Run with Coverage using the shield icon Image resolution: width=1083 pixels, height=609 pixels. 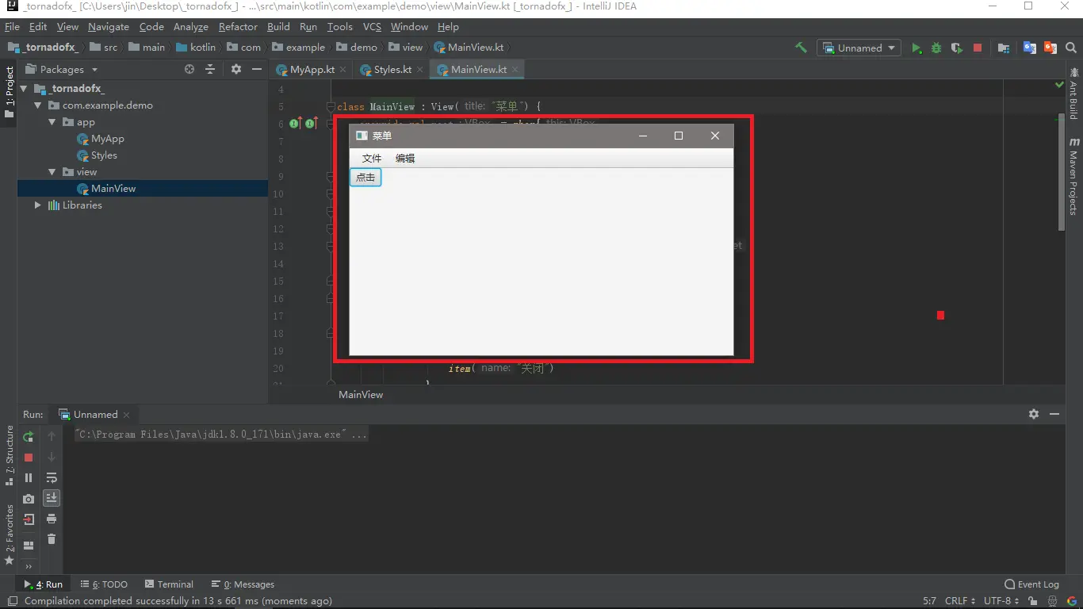tap(957, 48)
